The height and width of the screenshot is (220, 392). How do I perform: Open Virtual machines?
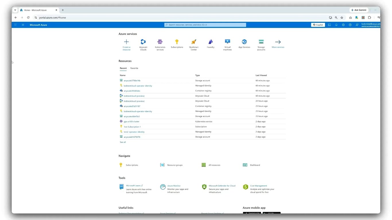[228, 45]
